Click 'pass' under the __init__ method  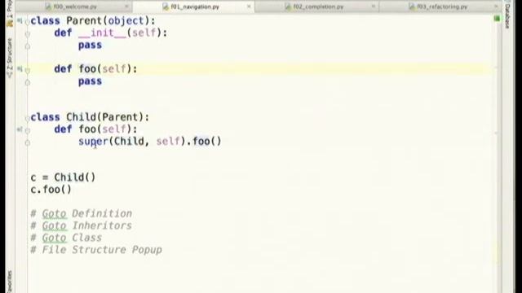[90, 46]
